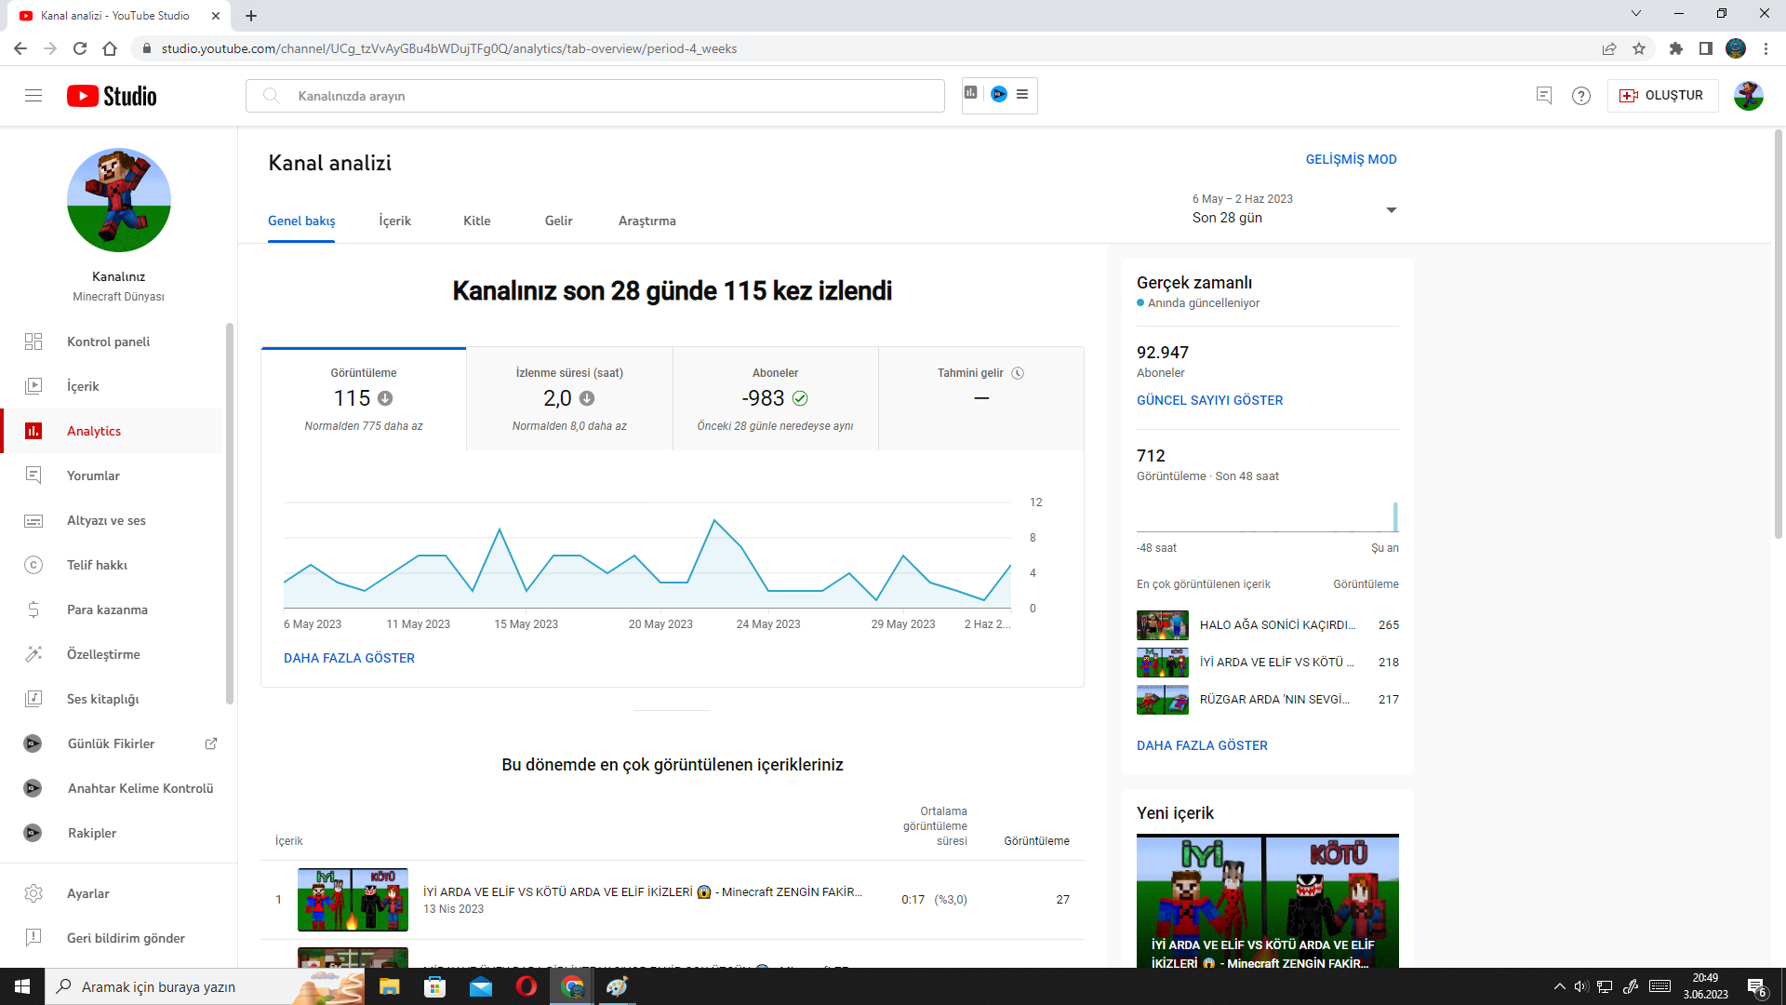Select the Analytics sidebar icon
Image resolution: width=1786 pixels, height=1005 pixels.
[33, 431]
